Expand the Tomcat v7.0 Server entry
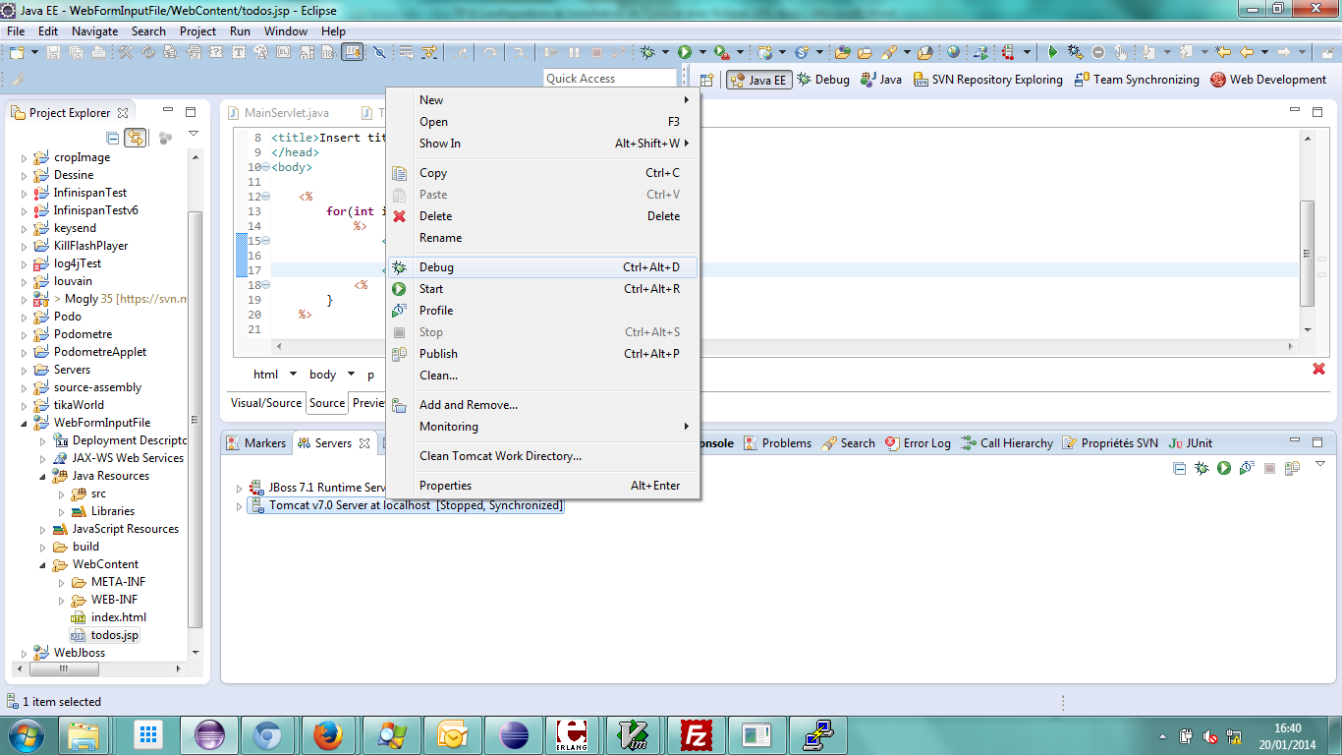Screen dimensions: 1342x755 239,506
